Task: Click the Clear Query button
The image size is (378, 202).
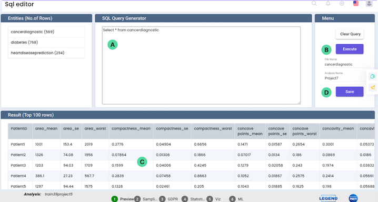Action: point(350,34)
